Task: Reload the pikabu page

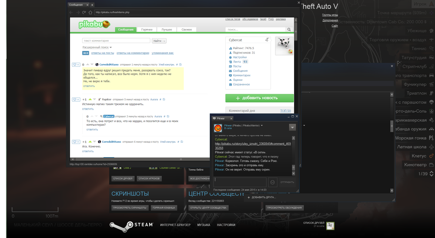Action: (x=84, y=12)
